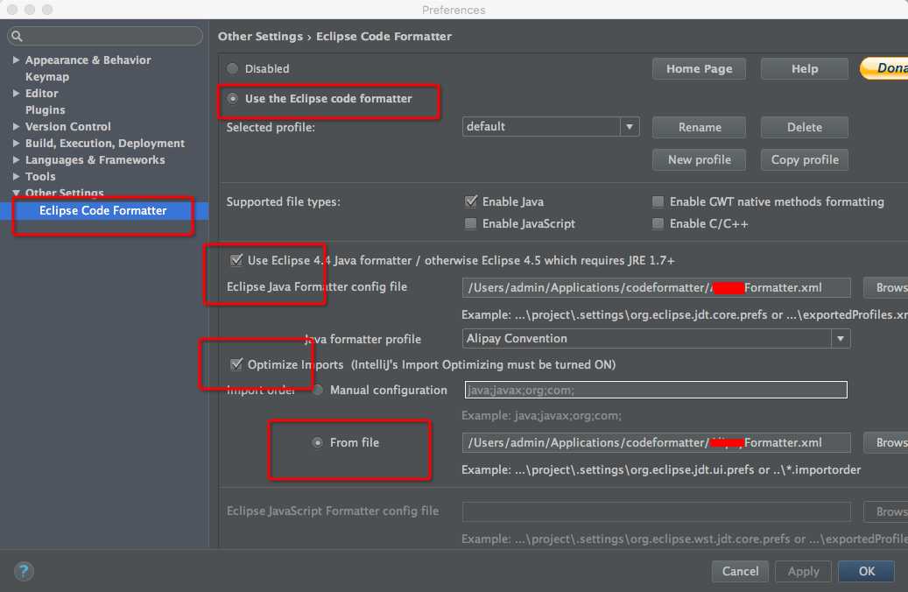Click the Copy profile button
The width and height of the screenshot is (908, 592).
805,160
